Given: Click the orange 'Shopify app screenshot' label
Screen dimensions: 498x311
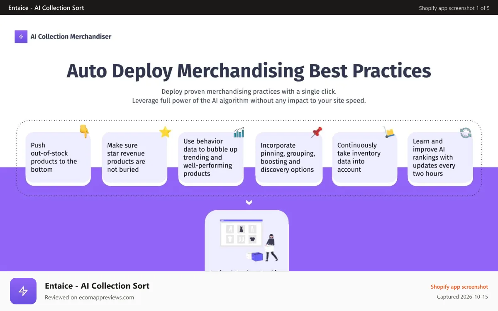Looking at the screenshot, I should [x=459, y=287].
